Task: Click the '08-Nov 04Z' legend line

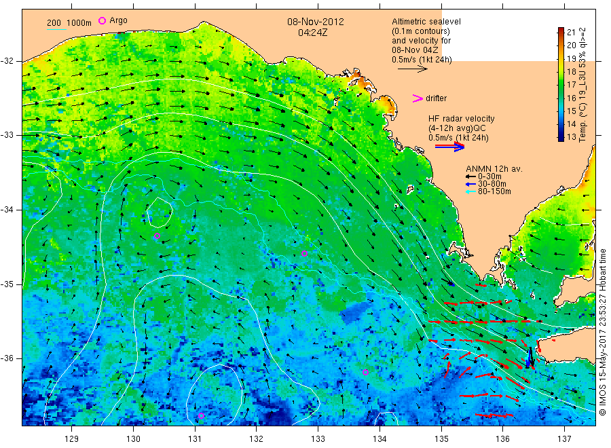Action: pyautogui.click(x=415, y=50)
